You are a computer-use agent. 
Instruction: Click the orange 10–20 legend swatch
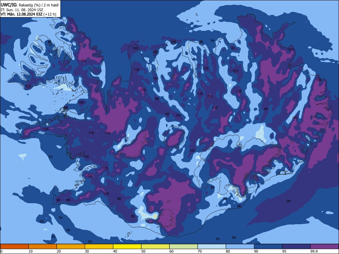tap(43, 247)
